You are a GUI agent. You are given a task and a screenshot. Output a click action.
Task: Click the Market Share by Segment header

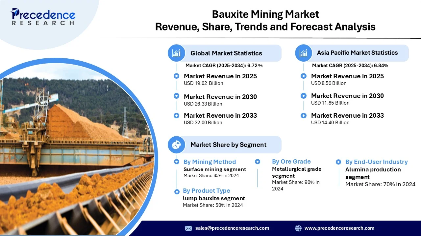point(228,145)
